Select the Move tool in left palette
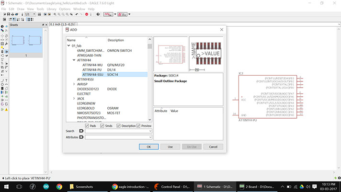Screen dimensions: 341x192 point(2,36)
